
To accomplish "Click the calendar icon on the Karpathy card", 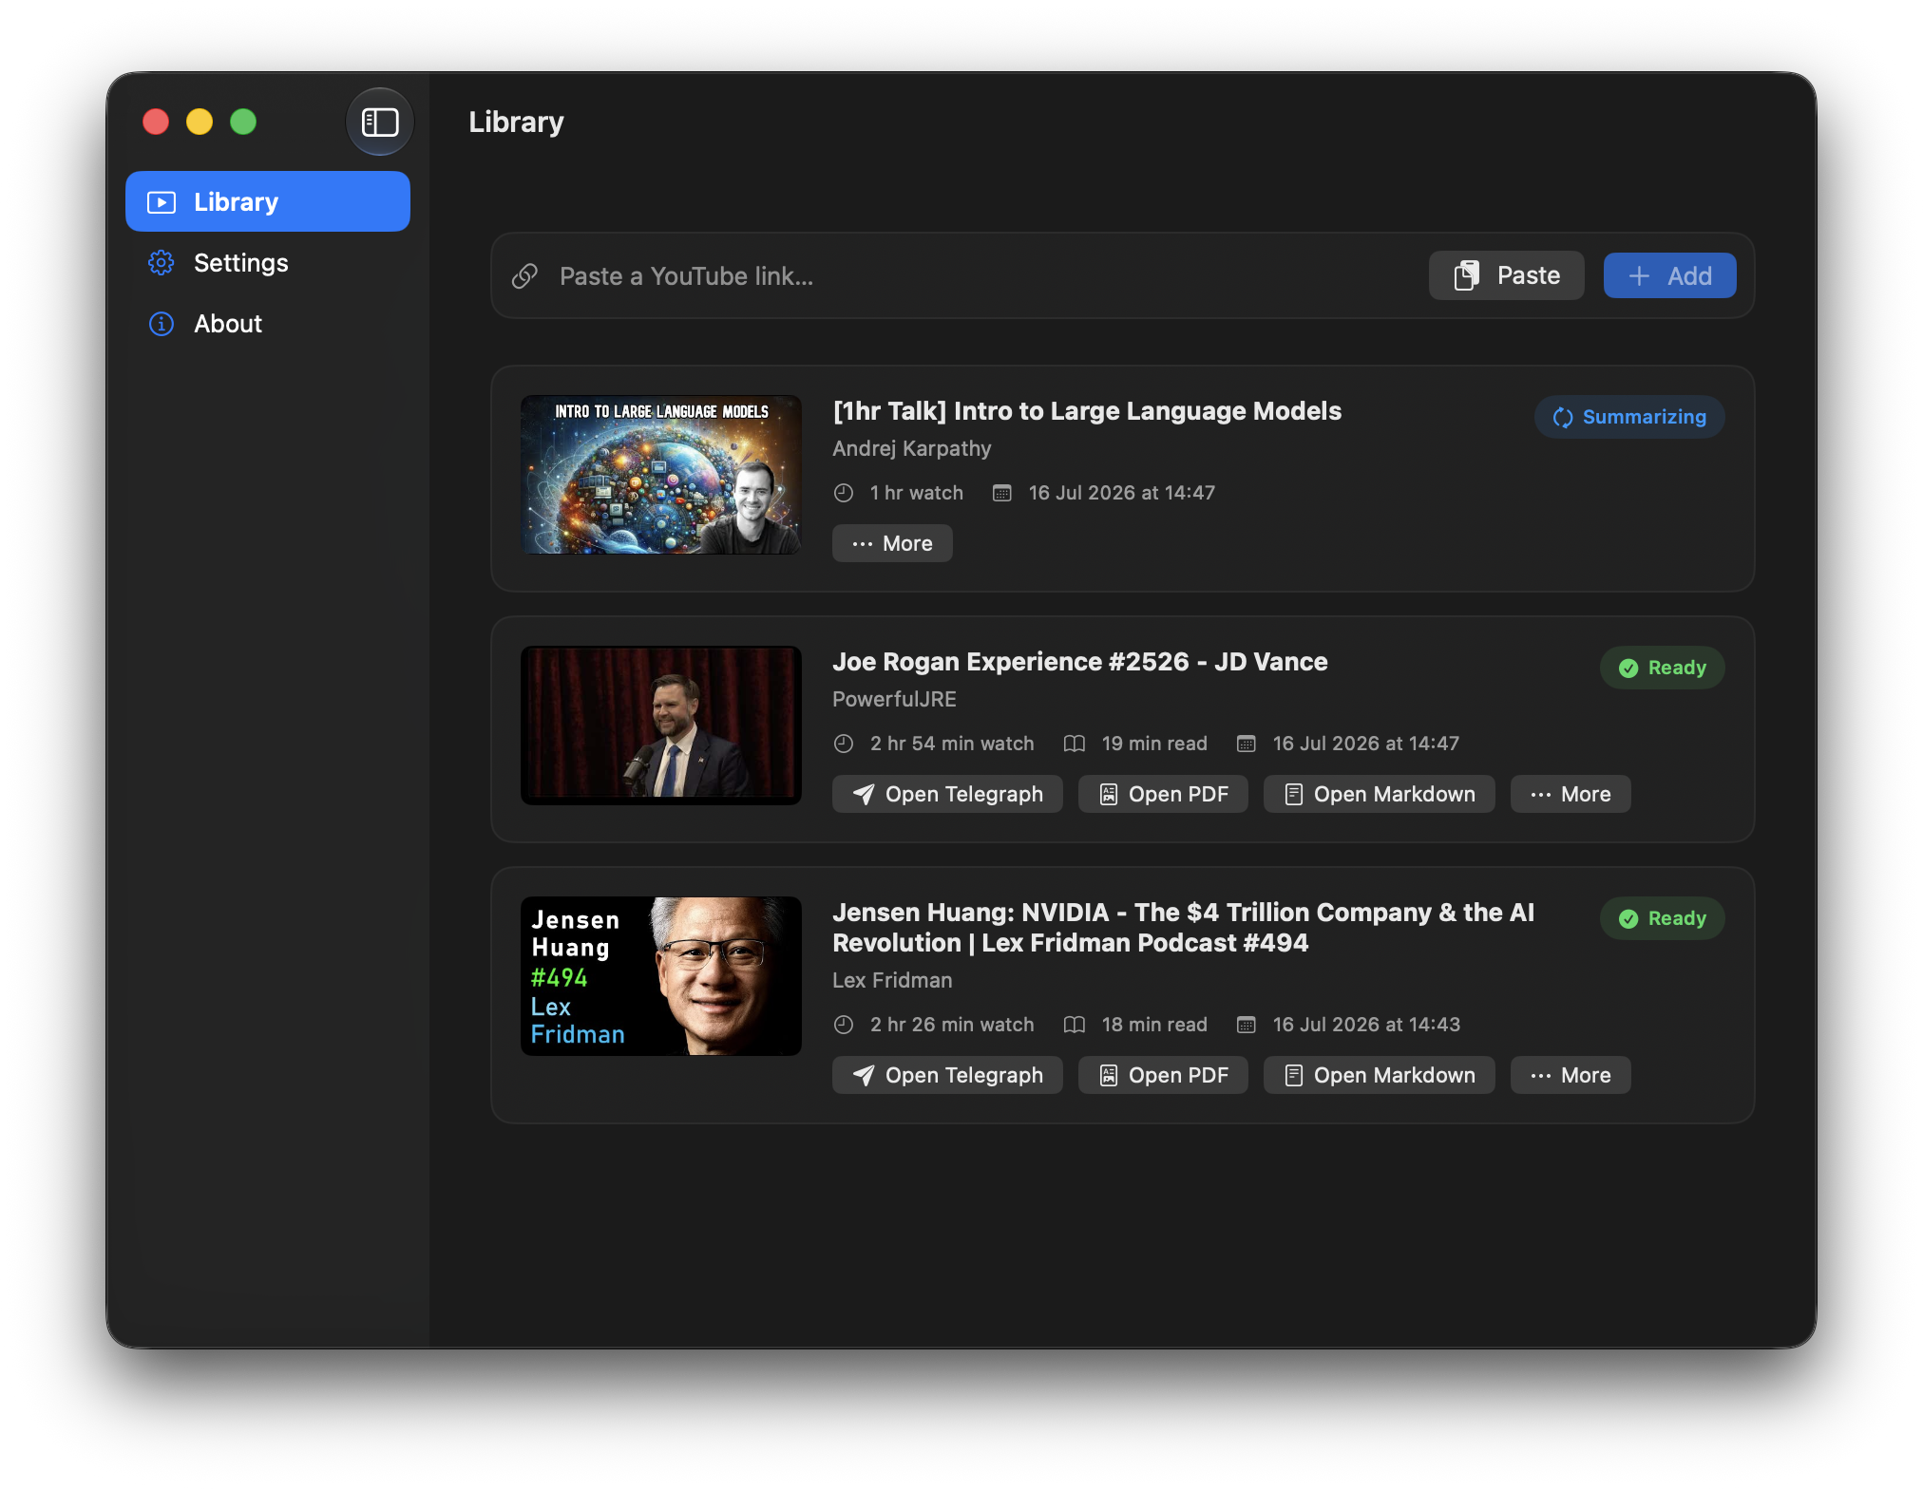I will click(x=1001, y=493).
